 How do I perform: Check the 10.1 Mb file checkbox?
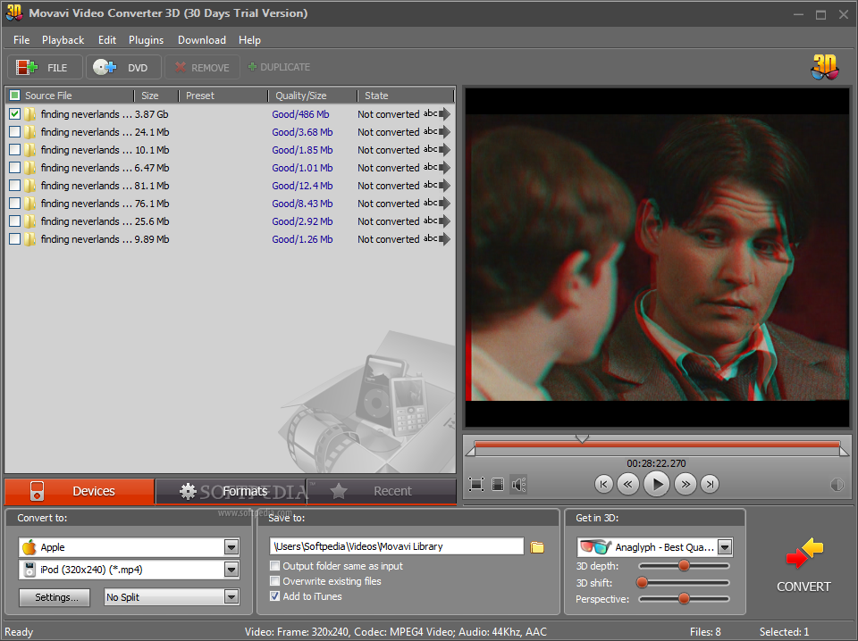click(x=15, y=150)
